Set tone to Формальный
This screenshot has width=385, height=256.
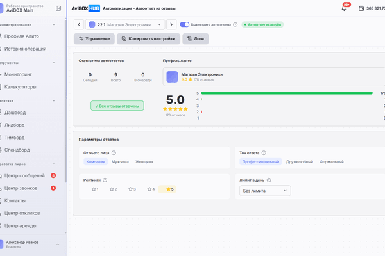coord(332,162)
